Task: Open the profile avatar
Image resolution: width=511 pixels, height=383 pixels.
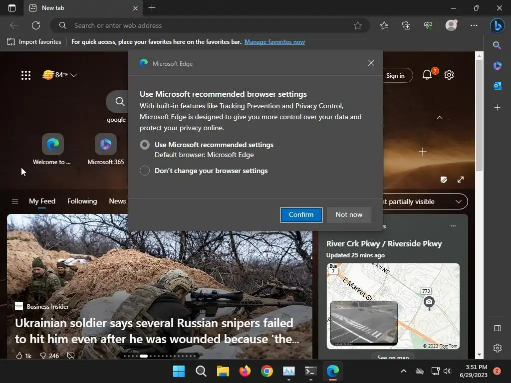Action: 451,25
